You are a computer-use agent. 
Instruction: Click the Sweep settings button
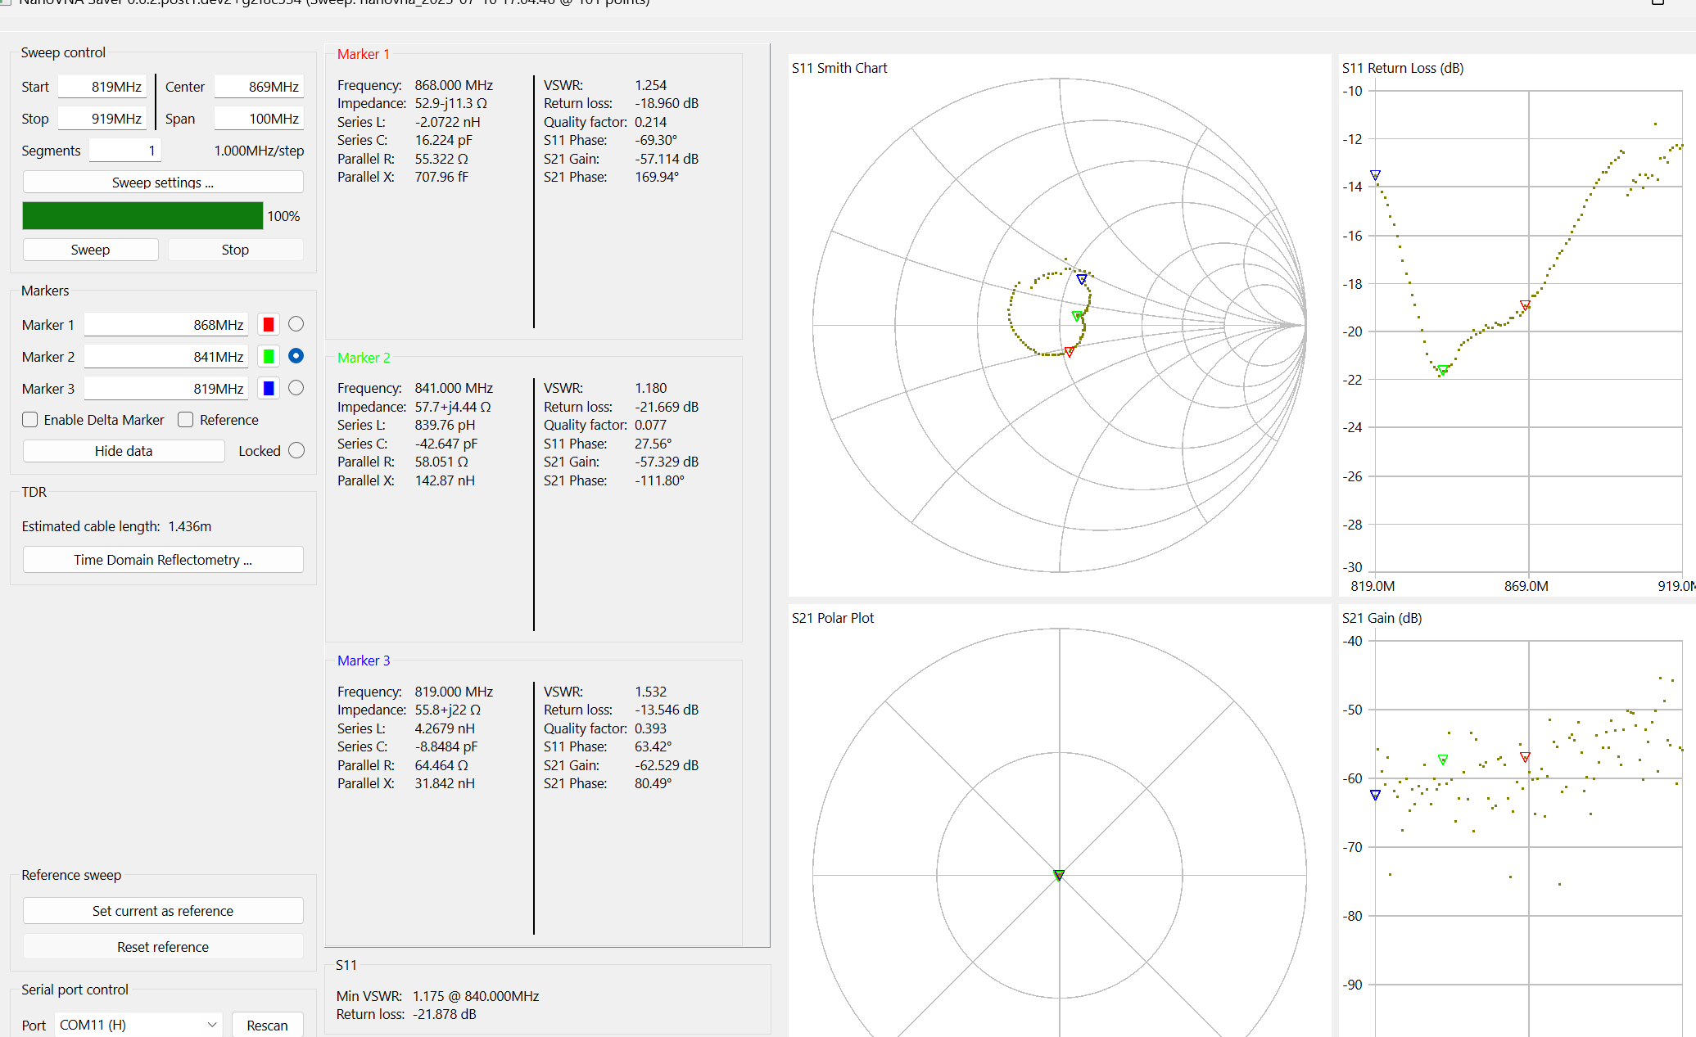tap(163, 182)
